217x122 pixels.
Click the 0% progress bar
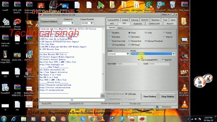[72, 100]
